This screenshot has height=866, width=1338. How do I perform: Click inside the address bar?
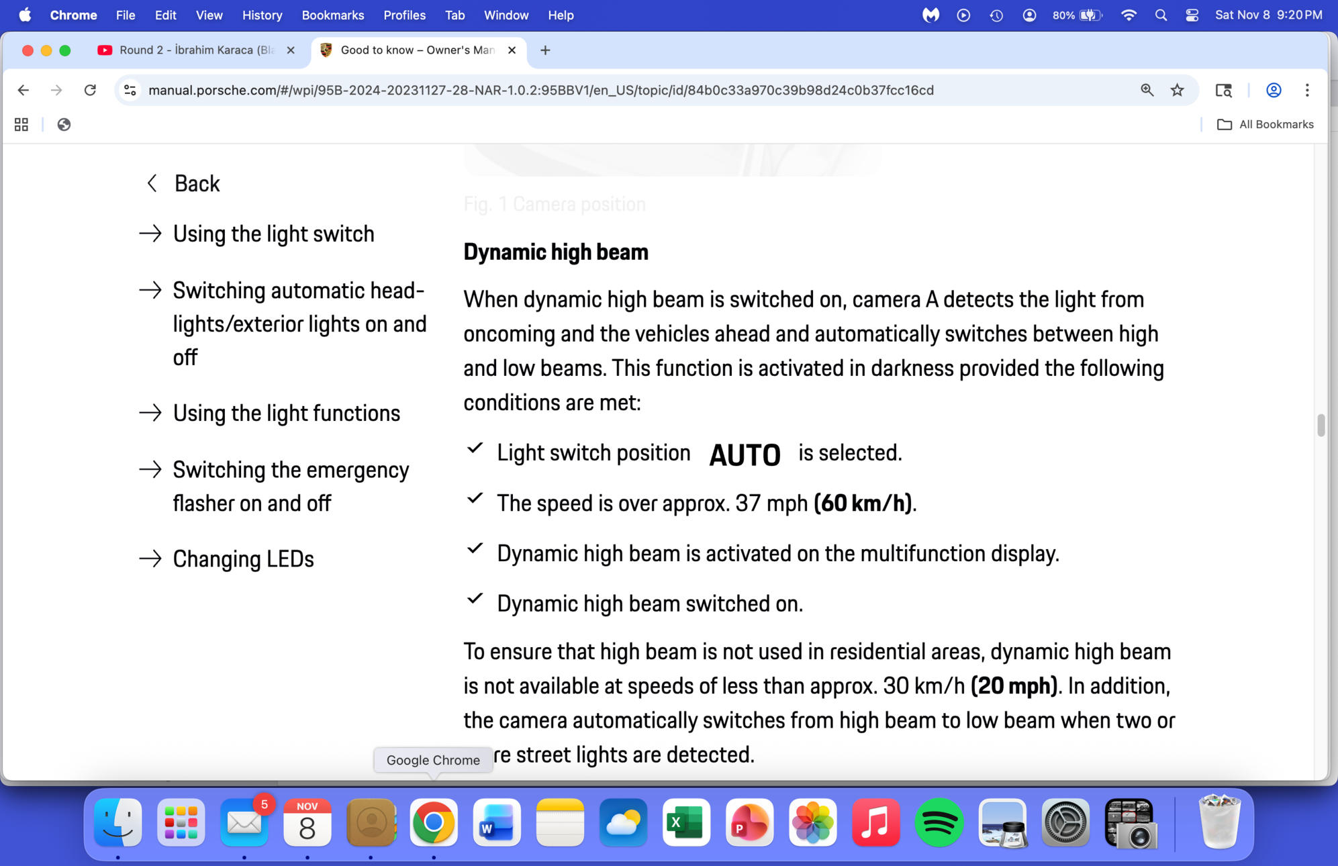537,90
